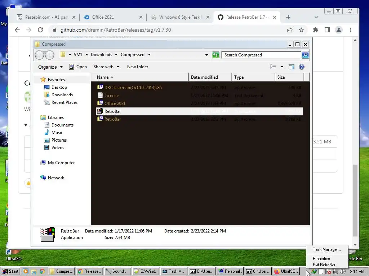Open Music library
This screenshot has width=369, height=276.
coord(57,132)
